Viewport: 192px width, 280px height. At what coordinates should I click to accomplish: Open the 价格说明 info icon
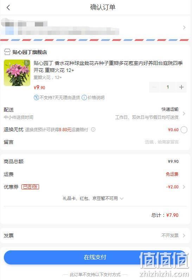click(x=84, y=97)
